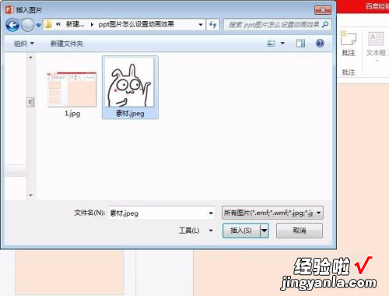The width and height of the screenshot is (389, 296).
Task: Click the folder icon in address bar
Action: pyautogui.click(x=48, y=25)
